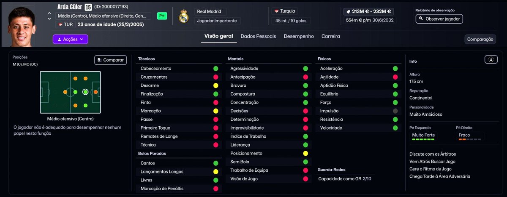Click the Continental reputation text
This screenshot has width=507, height=197.
421,98
